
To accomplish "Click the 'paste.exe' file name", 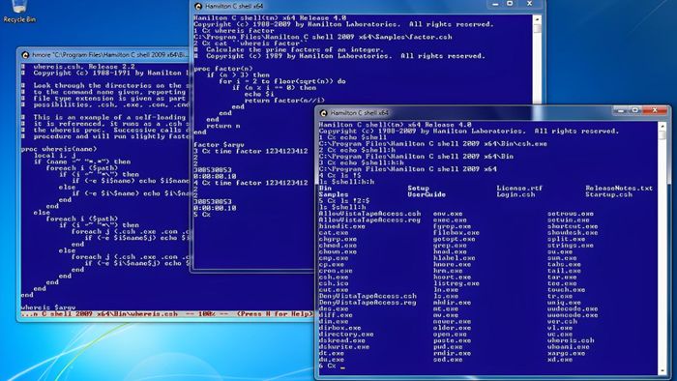I will [452, 340].
